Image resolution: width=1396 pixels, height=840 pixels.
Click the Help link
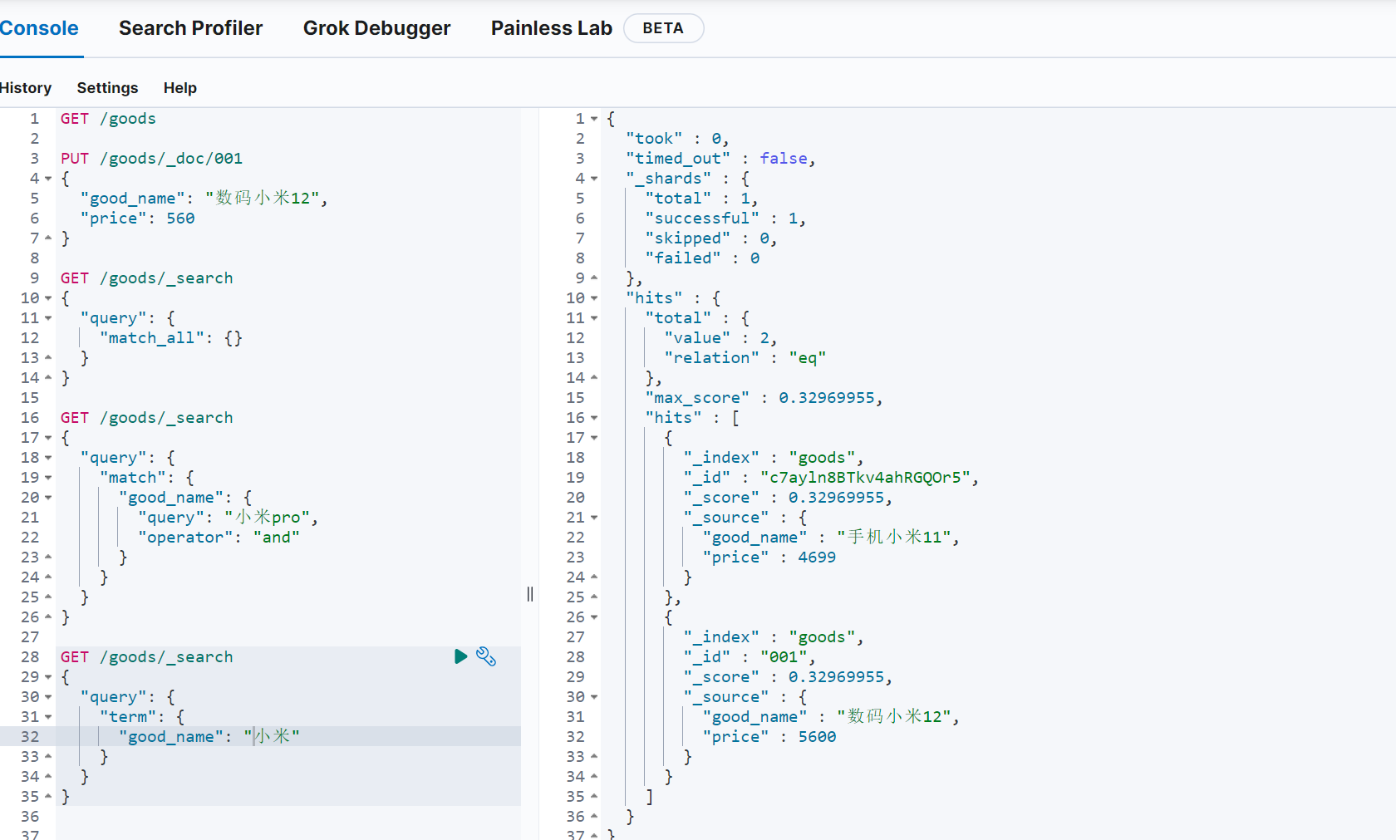coord(179,88)
